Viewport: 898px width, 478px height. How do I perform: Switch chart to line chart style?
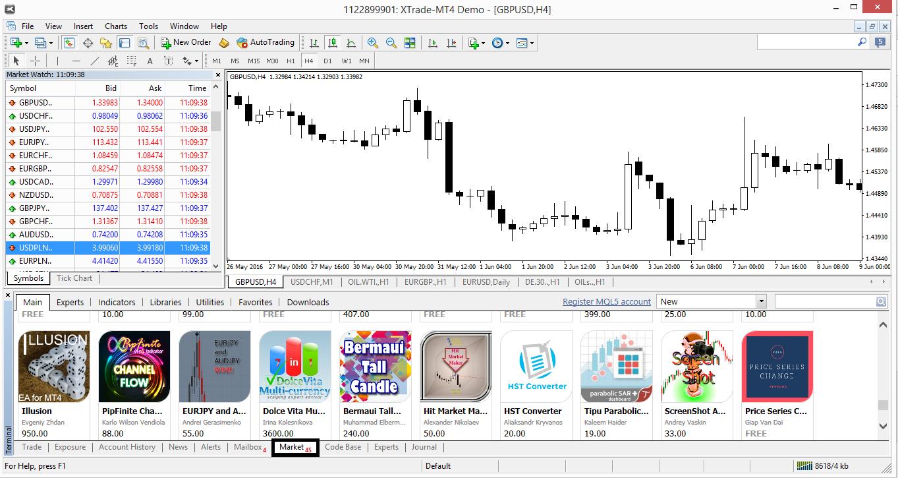tap(351, 43)
